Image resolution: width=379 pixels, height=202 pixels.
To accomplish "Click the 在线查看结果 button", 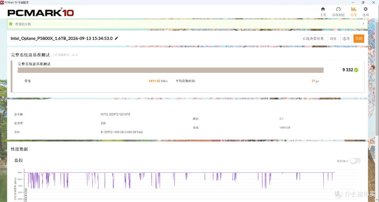I will [313, 39].
